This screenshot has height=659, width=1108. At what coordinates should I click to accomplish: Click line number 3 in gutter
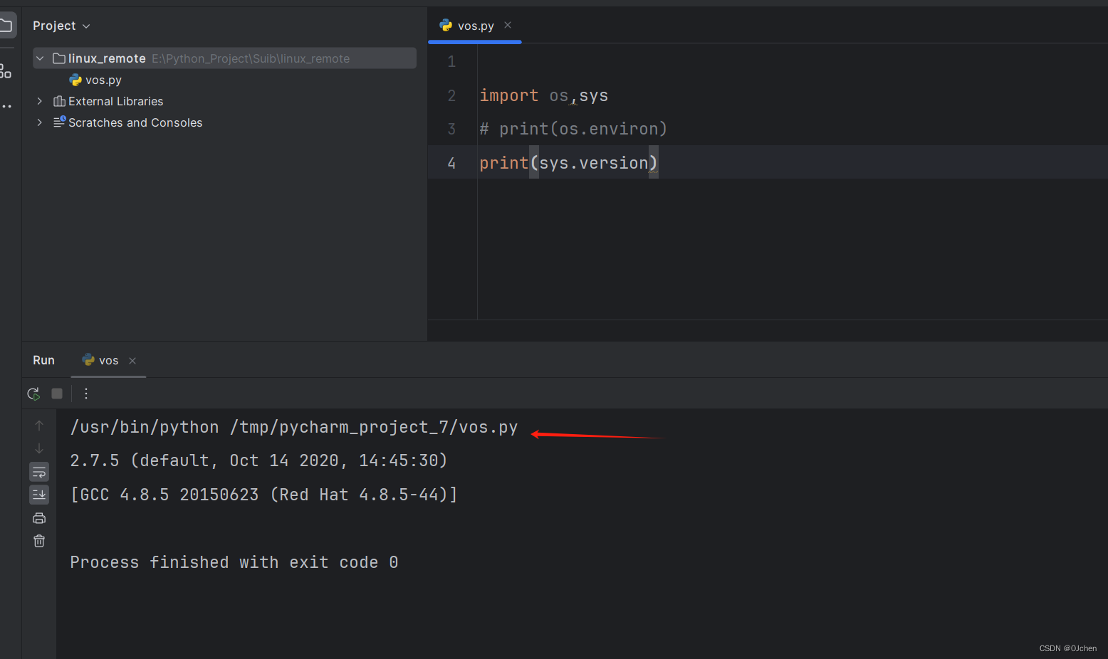pos(451,129)
